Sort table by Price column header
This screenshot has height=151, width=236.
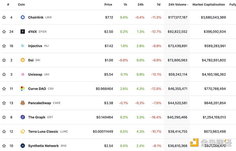click(x=108, y=4)
